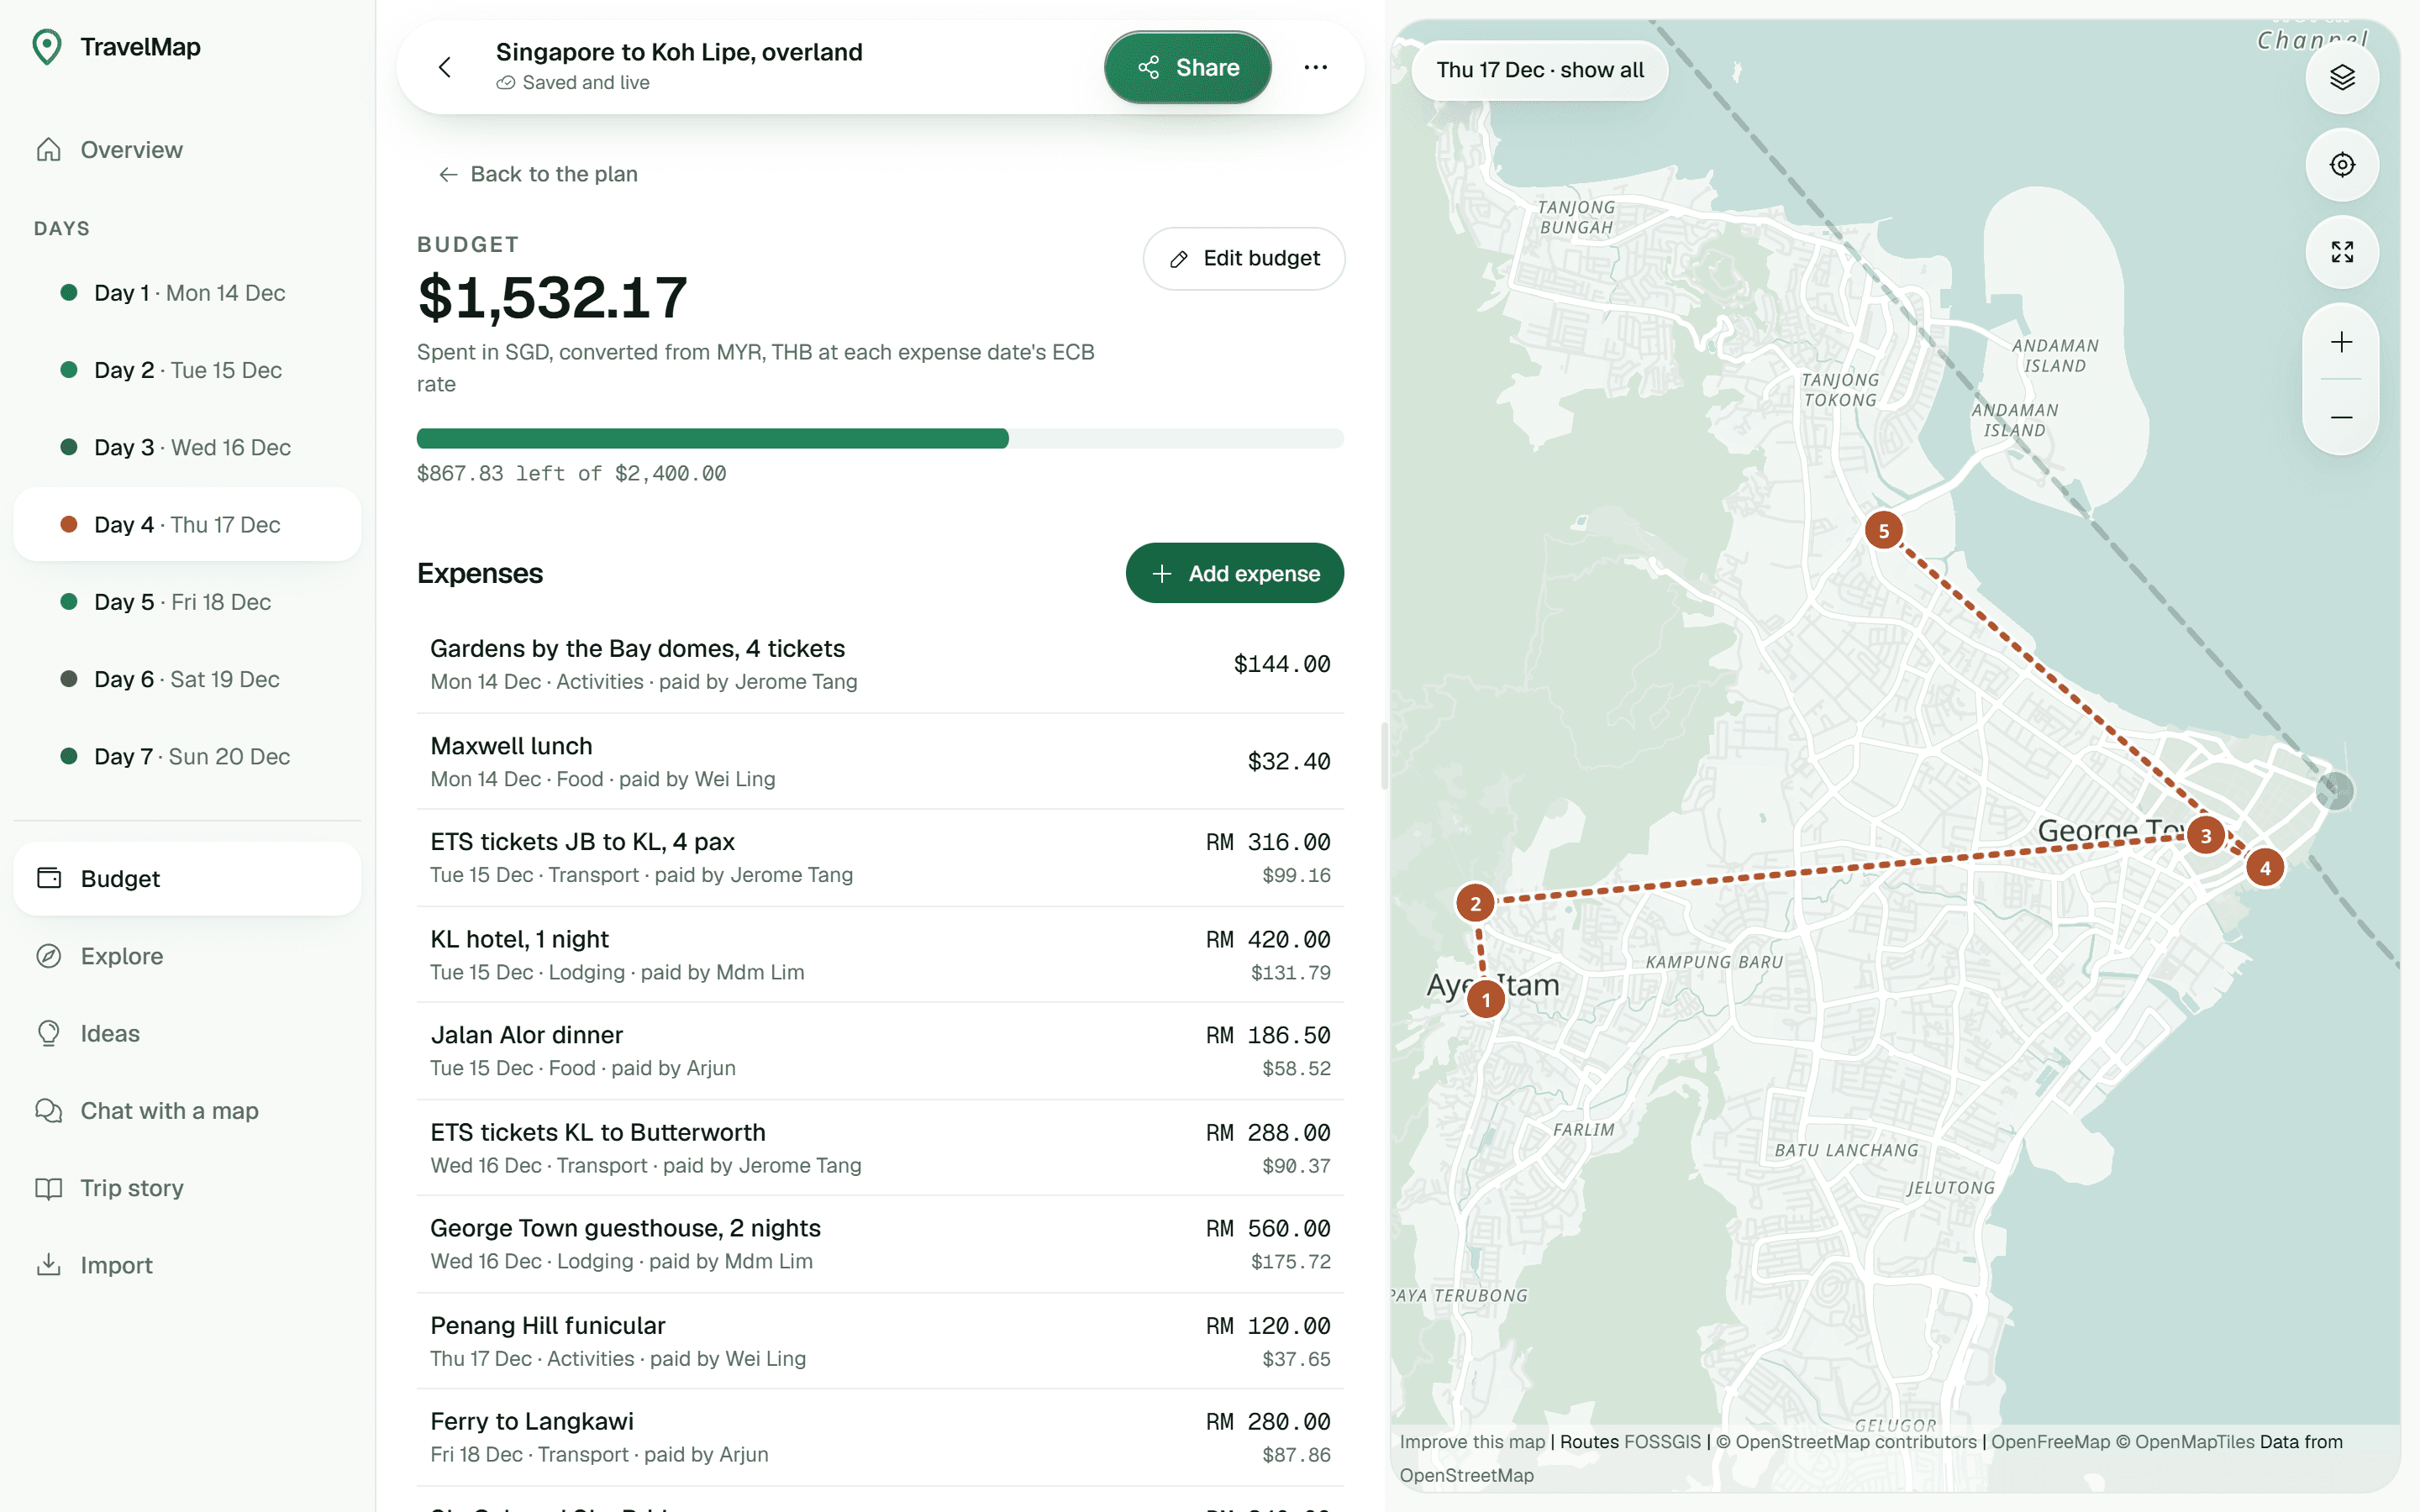
Task: Open the Jalan Alor dinner expense
Action: point(880,1051)
